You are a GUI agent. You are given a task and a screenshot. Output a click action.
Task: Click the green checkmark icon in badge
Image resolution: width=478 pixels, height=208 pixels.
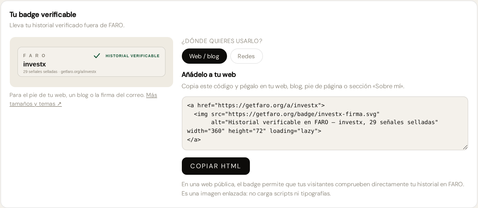(97, 56)
